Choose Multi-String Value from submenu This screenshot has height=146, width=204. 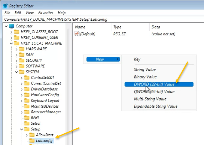tap(150, 99)
